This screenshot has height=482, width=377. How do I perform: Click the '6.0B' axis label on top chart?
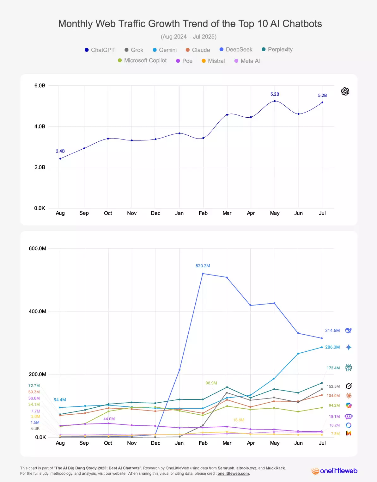click(40, 86)
